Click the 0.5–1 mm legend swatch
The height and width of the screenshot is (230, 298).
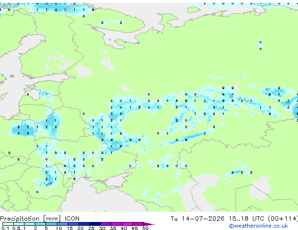[x=19, y=224]
